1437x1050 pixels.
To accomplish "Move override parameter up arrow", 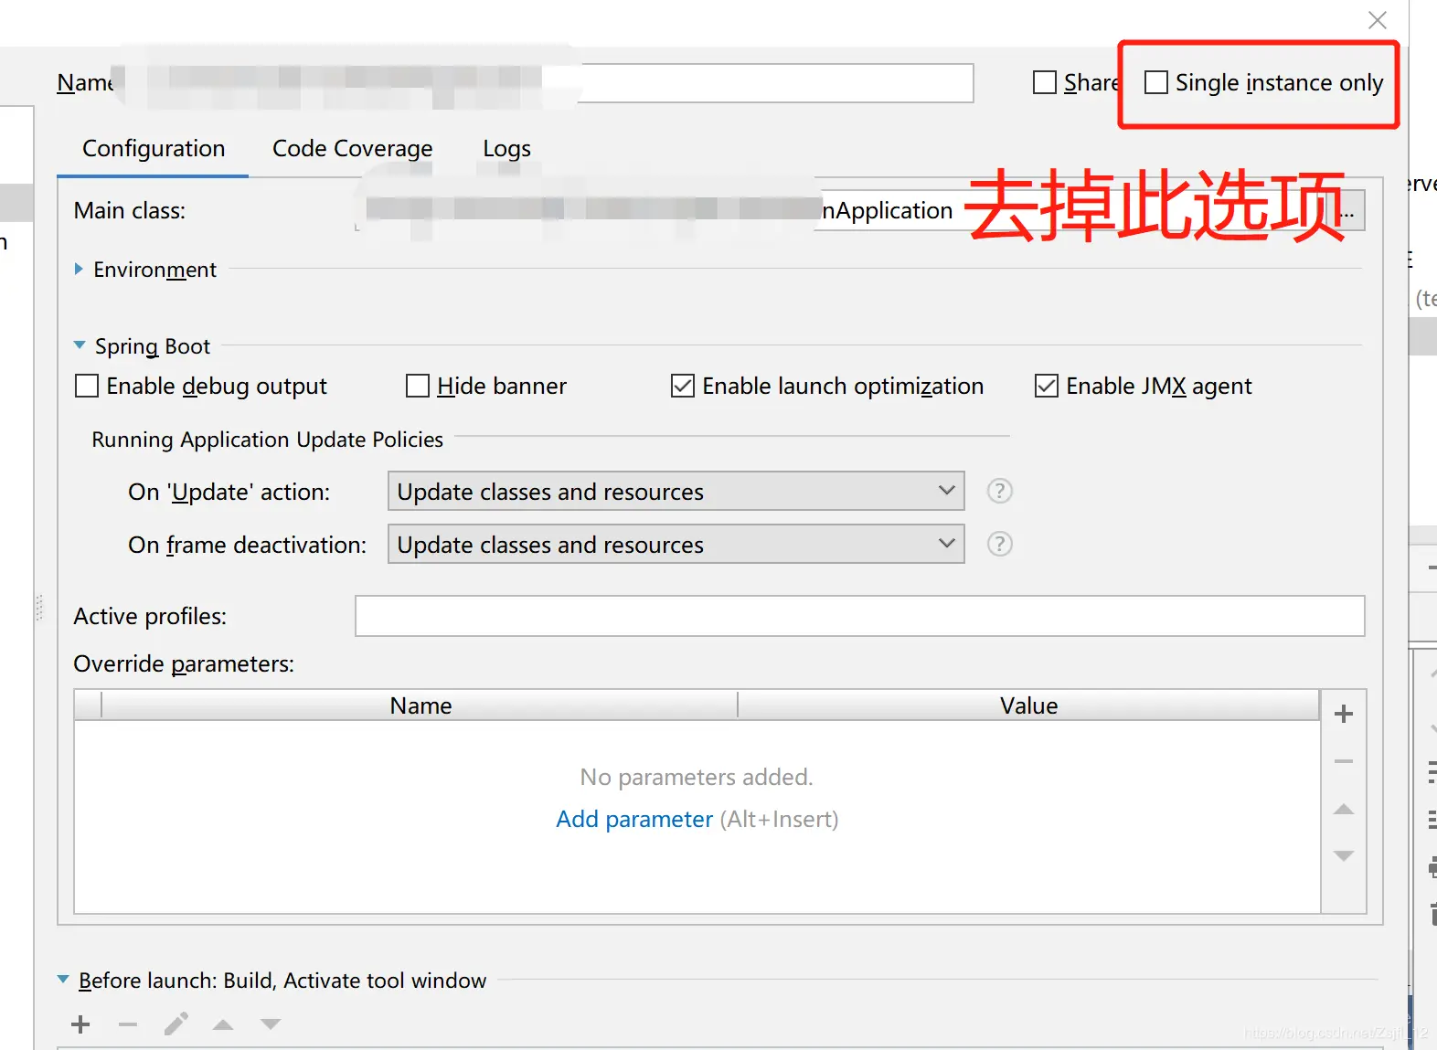I will coord(1343,809).
